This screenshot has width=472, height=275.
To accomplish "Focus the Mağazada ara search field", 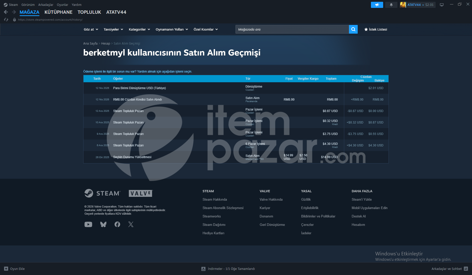I will (x=292, y=29).
